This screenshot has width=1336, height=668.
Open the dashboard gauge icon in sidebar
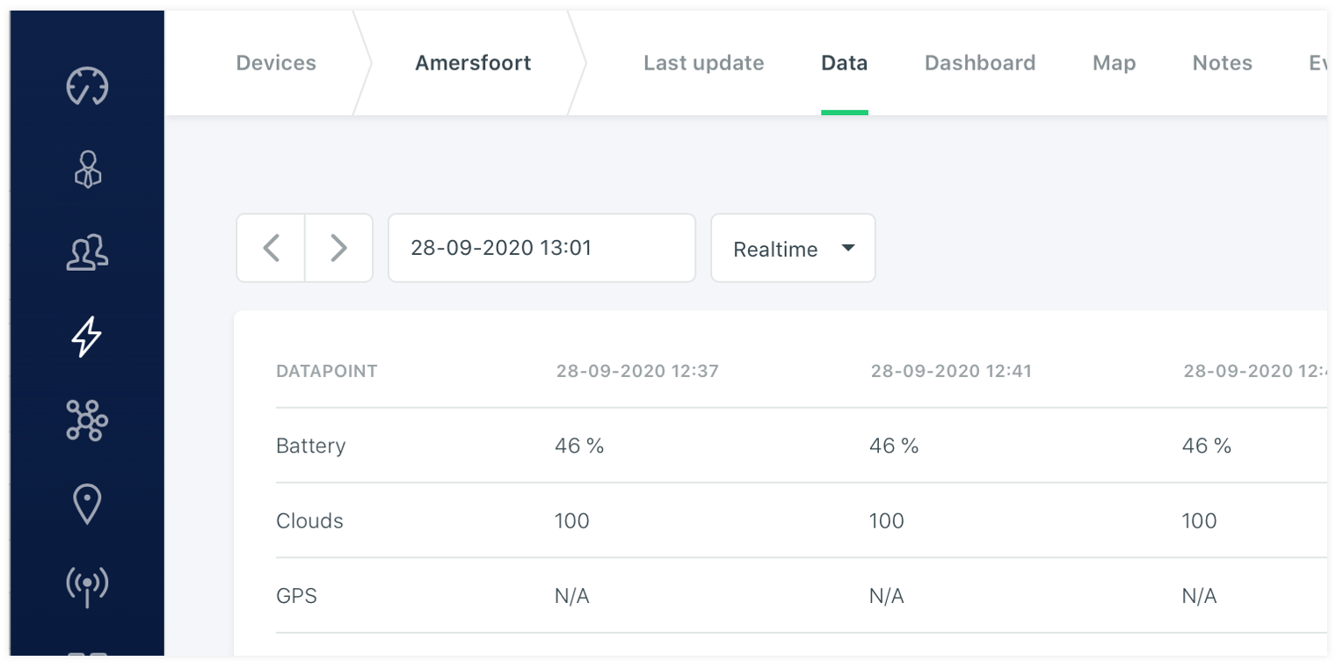pyautogui.click(x=87, y=86)
